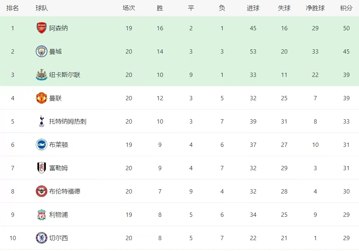This screenshot has height=251, width=359.
Task: Select the 切尔西 row points value 29
Action: 346,238
